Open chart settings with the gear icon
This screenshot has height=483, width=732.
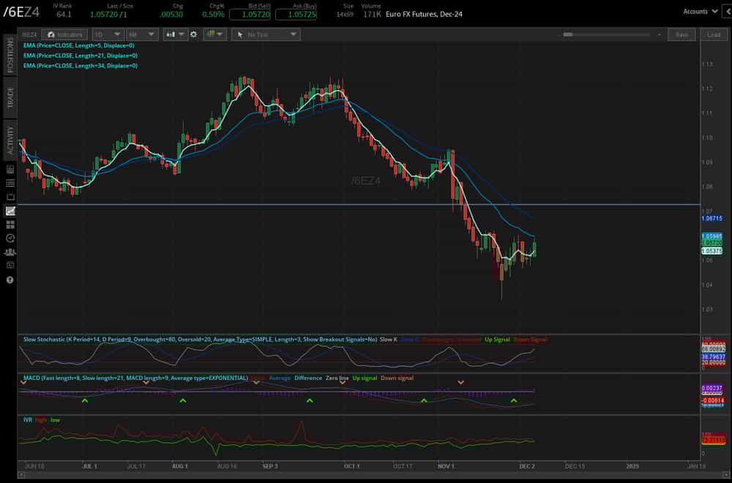coord(193,34)
